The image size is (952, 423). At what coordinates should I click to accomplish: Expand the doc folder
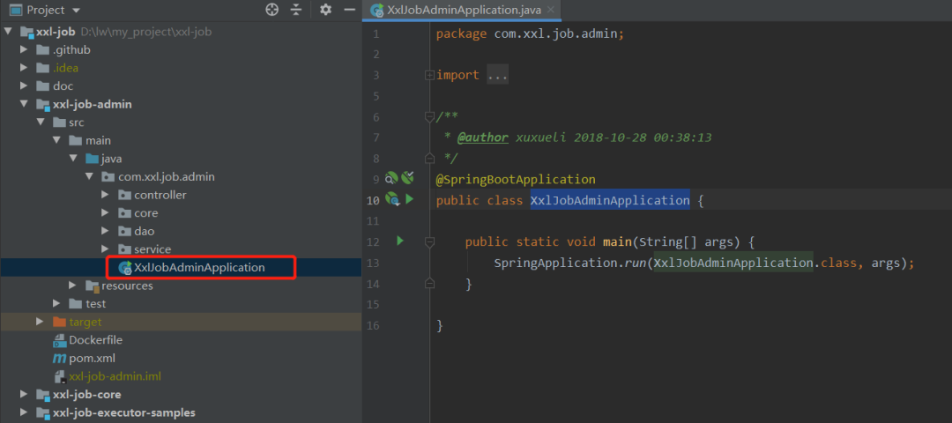tap(24, 86)
